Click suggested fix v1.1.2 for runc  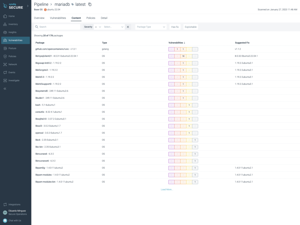238,49
